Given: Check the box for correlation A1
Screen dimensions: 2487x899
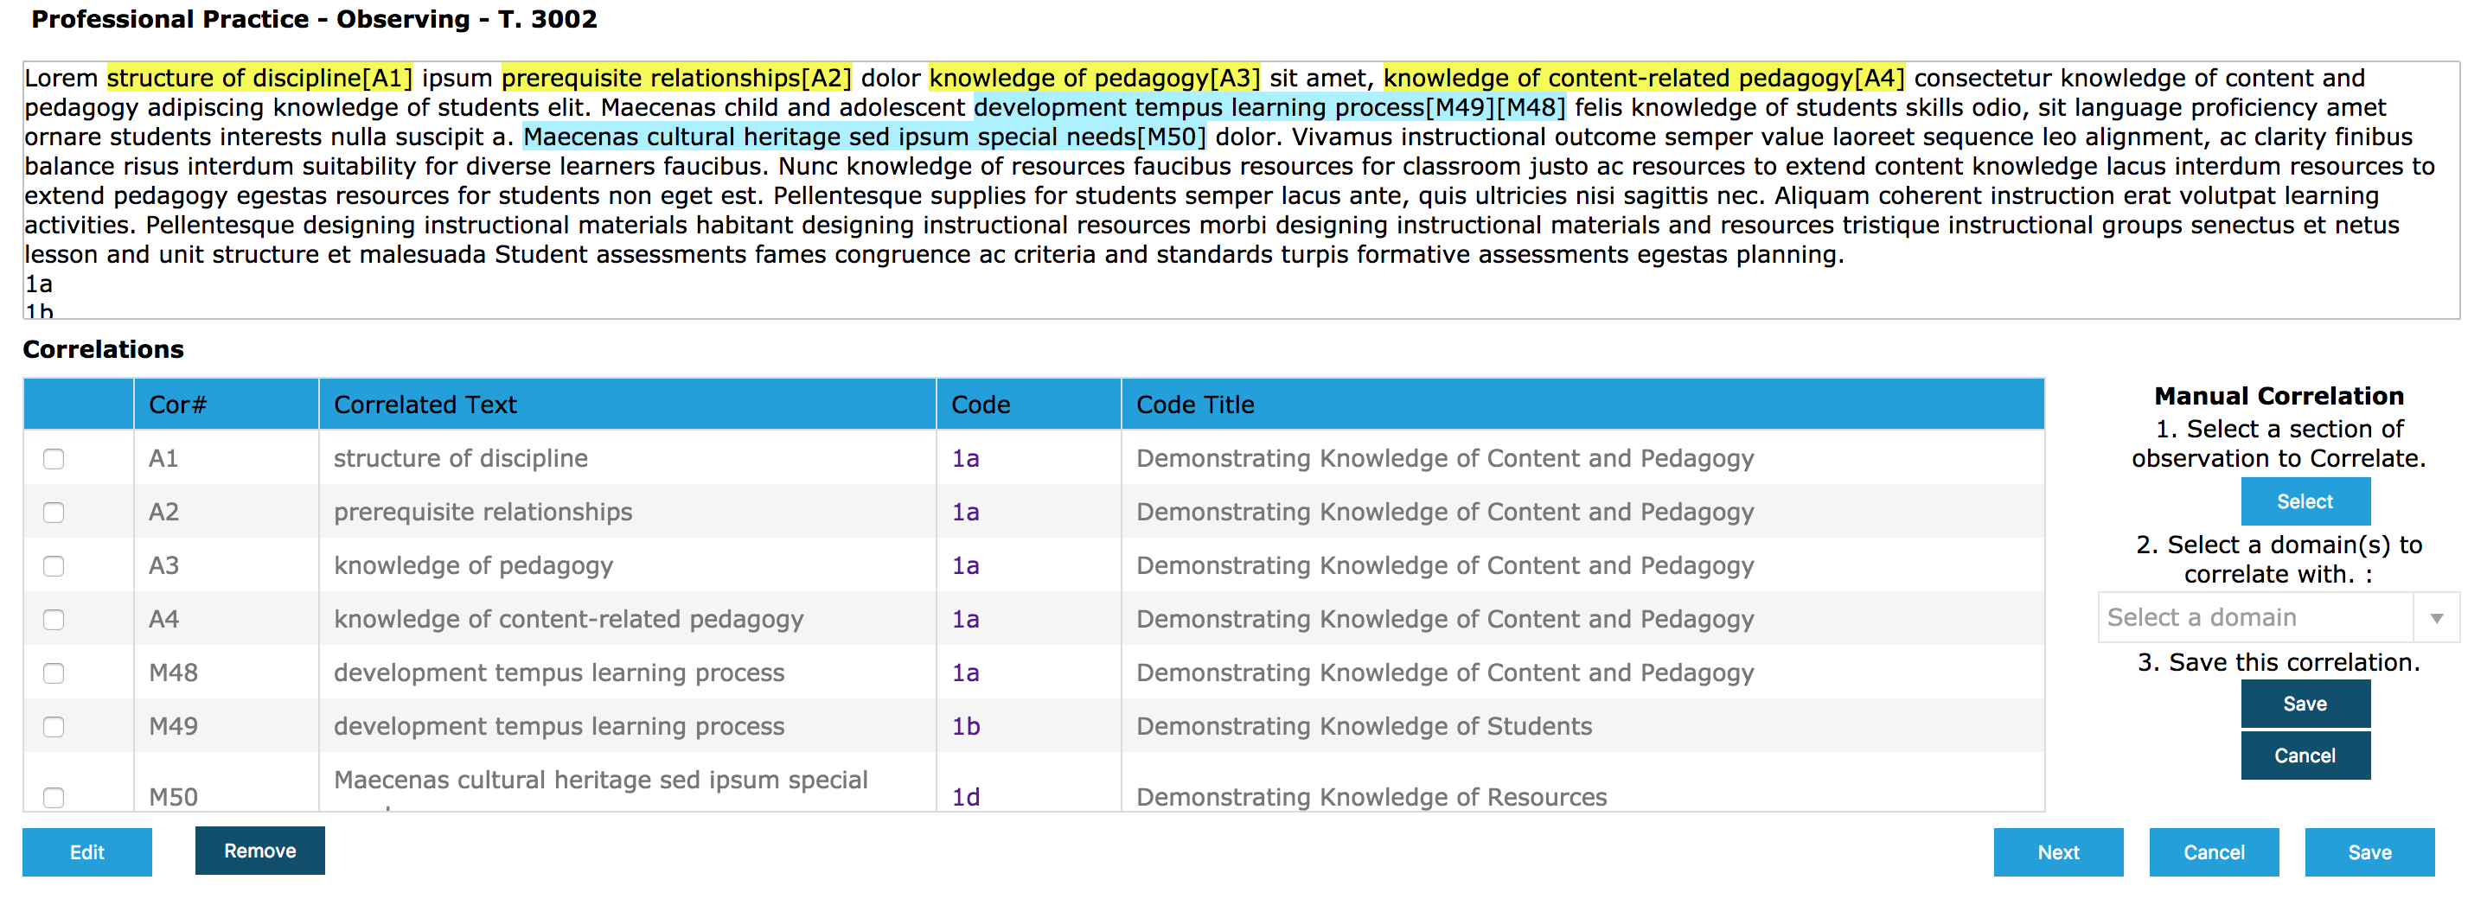Looking at the screenshot, I should (x=54, y=459).
